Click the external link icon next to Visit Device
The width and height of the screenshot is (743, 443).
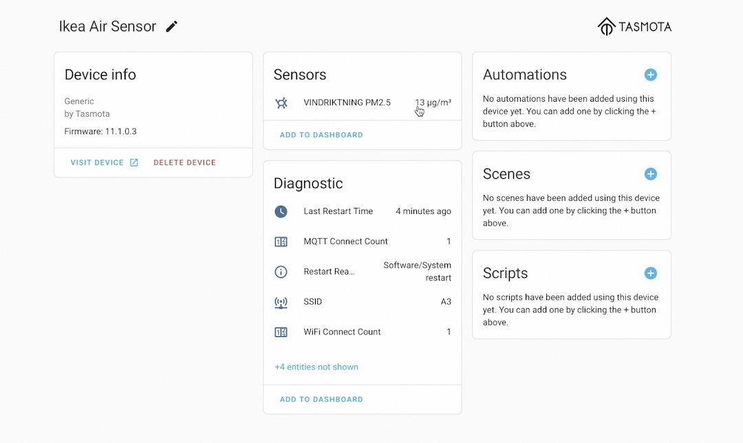click(x=134, y=162)
